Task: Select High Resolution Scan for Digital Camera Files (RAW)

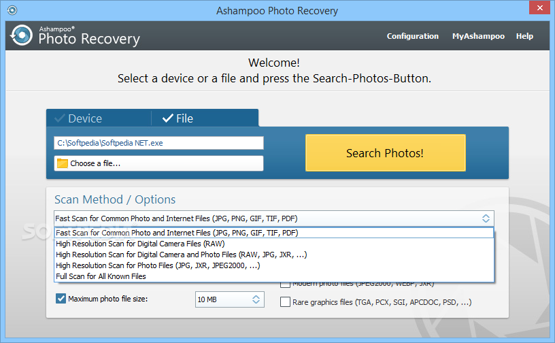Action: click(273, 244)
